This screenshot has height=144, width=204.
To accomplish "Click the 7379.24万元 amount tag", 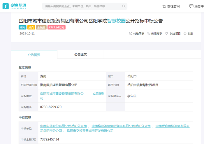I will pyautogui.click(x=57, y=27).
